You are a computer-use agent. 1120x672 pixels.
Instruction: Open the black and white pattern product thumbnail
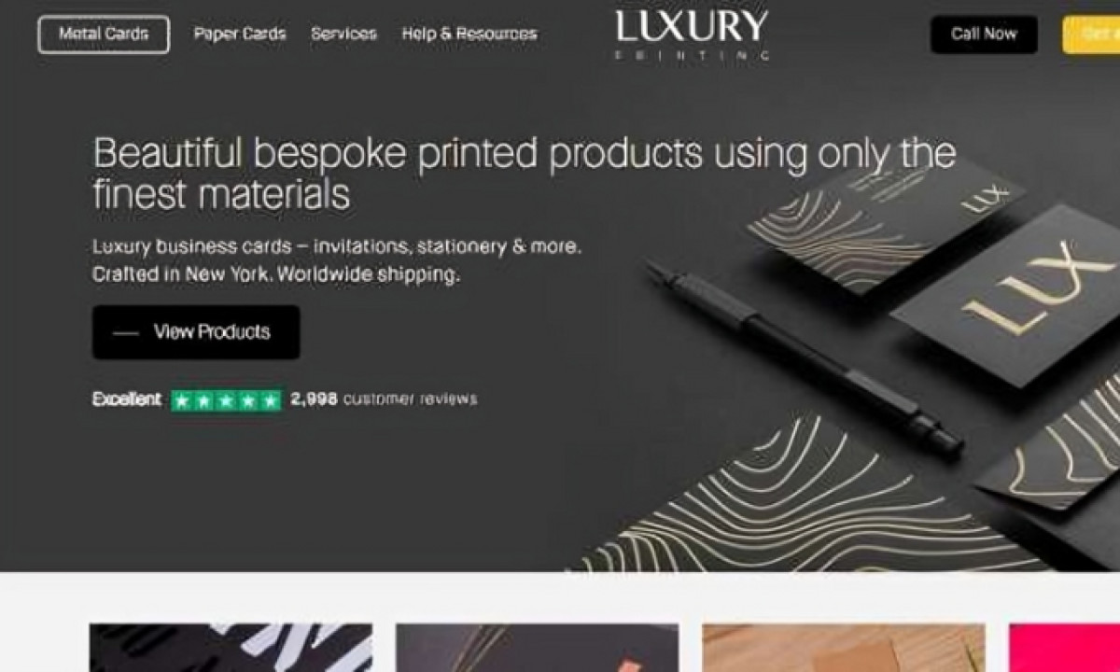coord(231,648)
